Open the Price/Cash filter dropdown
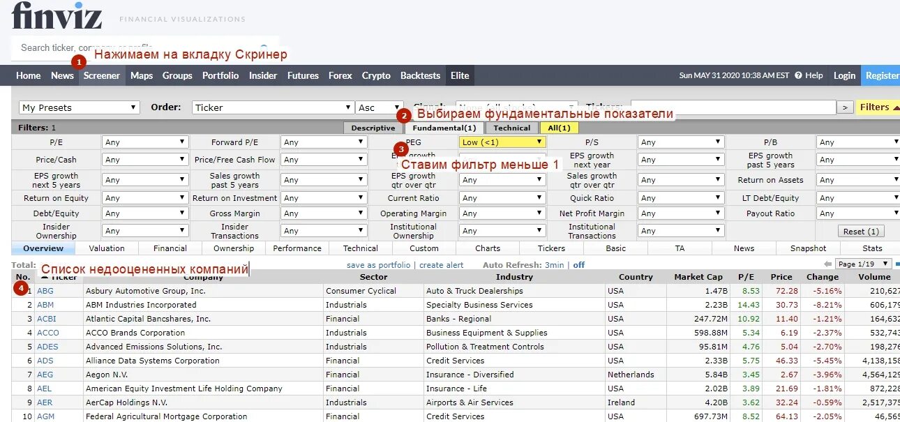900x422 pixels. [145, 160]
